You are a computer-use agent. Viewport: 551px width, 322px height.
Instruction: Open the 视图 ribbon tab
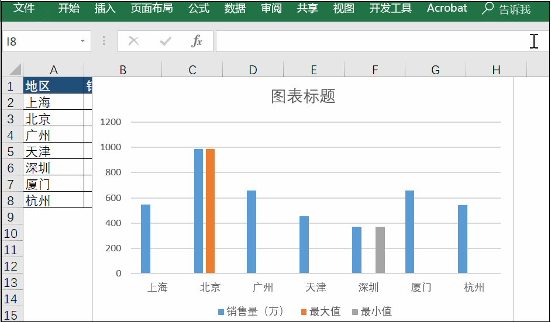click(x=344, y=8)
